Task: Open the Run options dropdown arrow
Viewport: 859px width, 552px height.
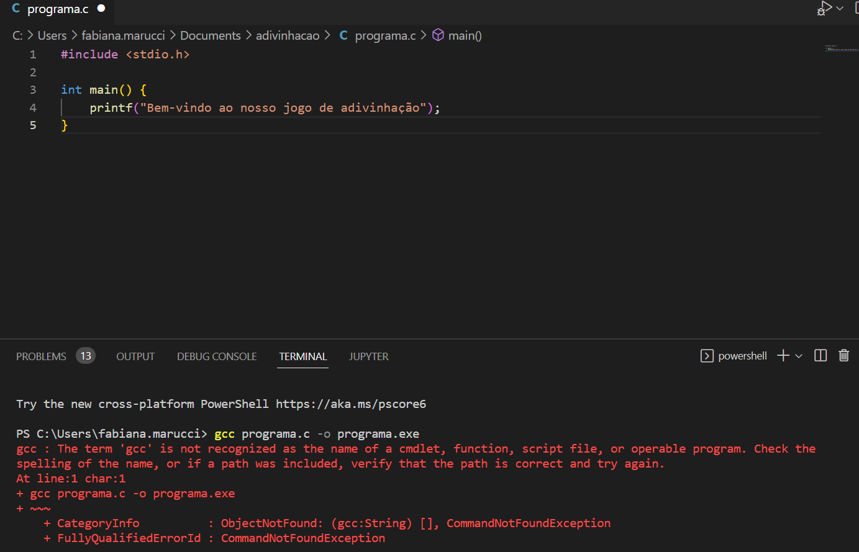Action: tap(840, 8)
